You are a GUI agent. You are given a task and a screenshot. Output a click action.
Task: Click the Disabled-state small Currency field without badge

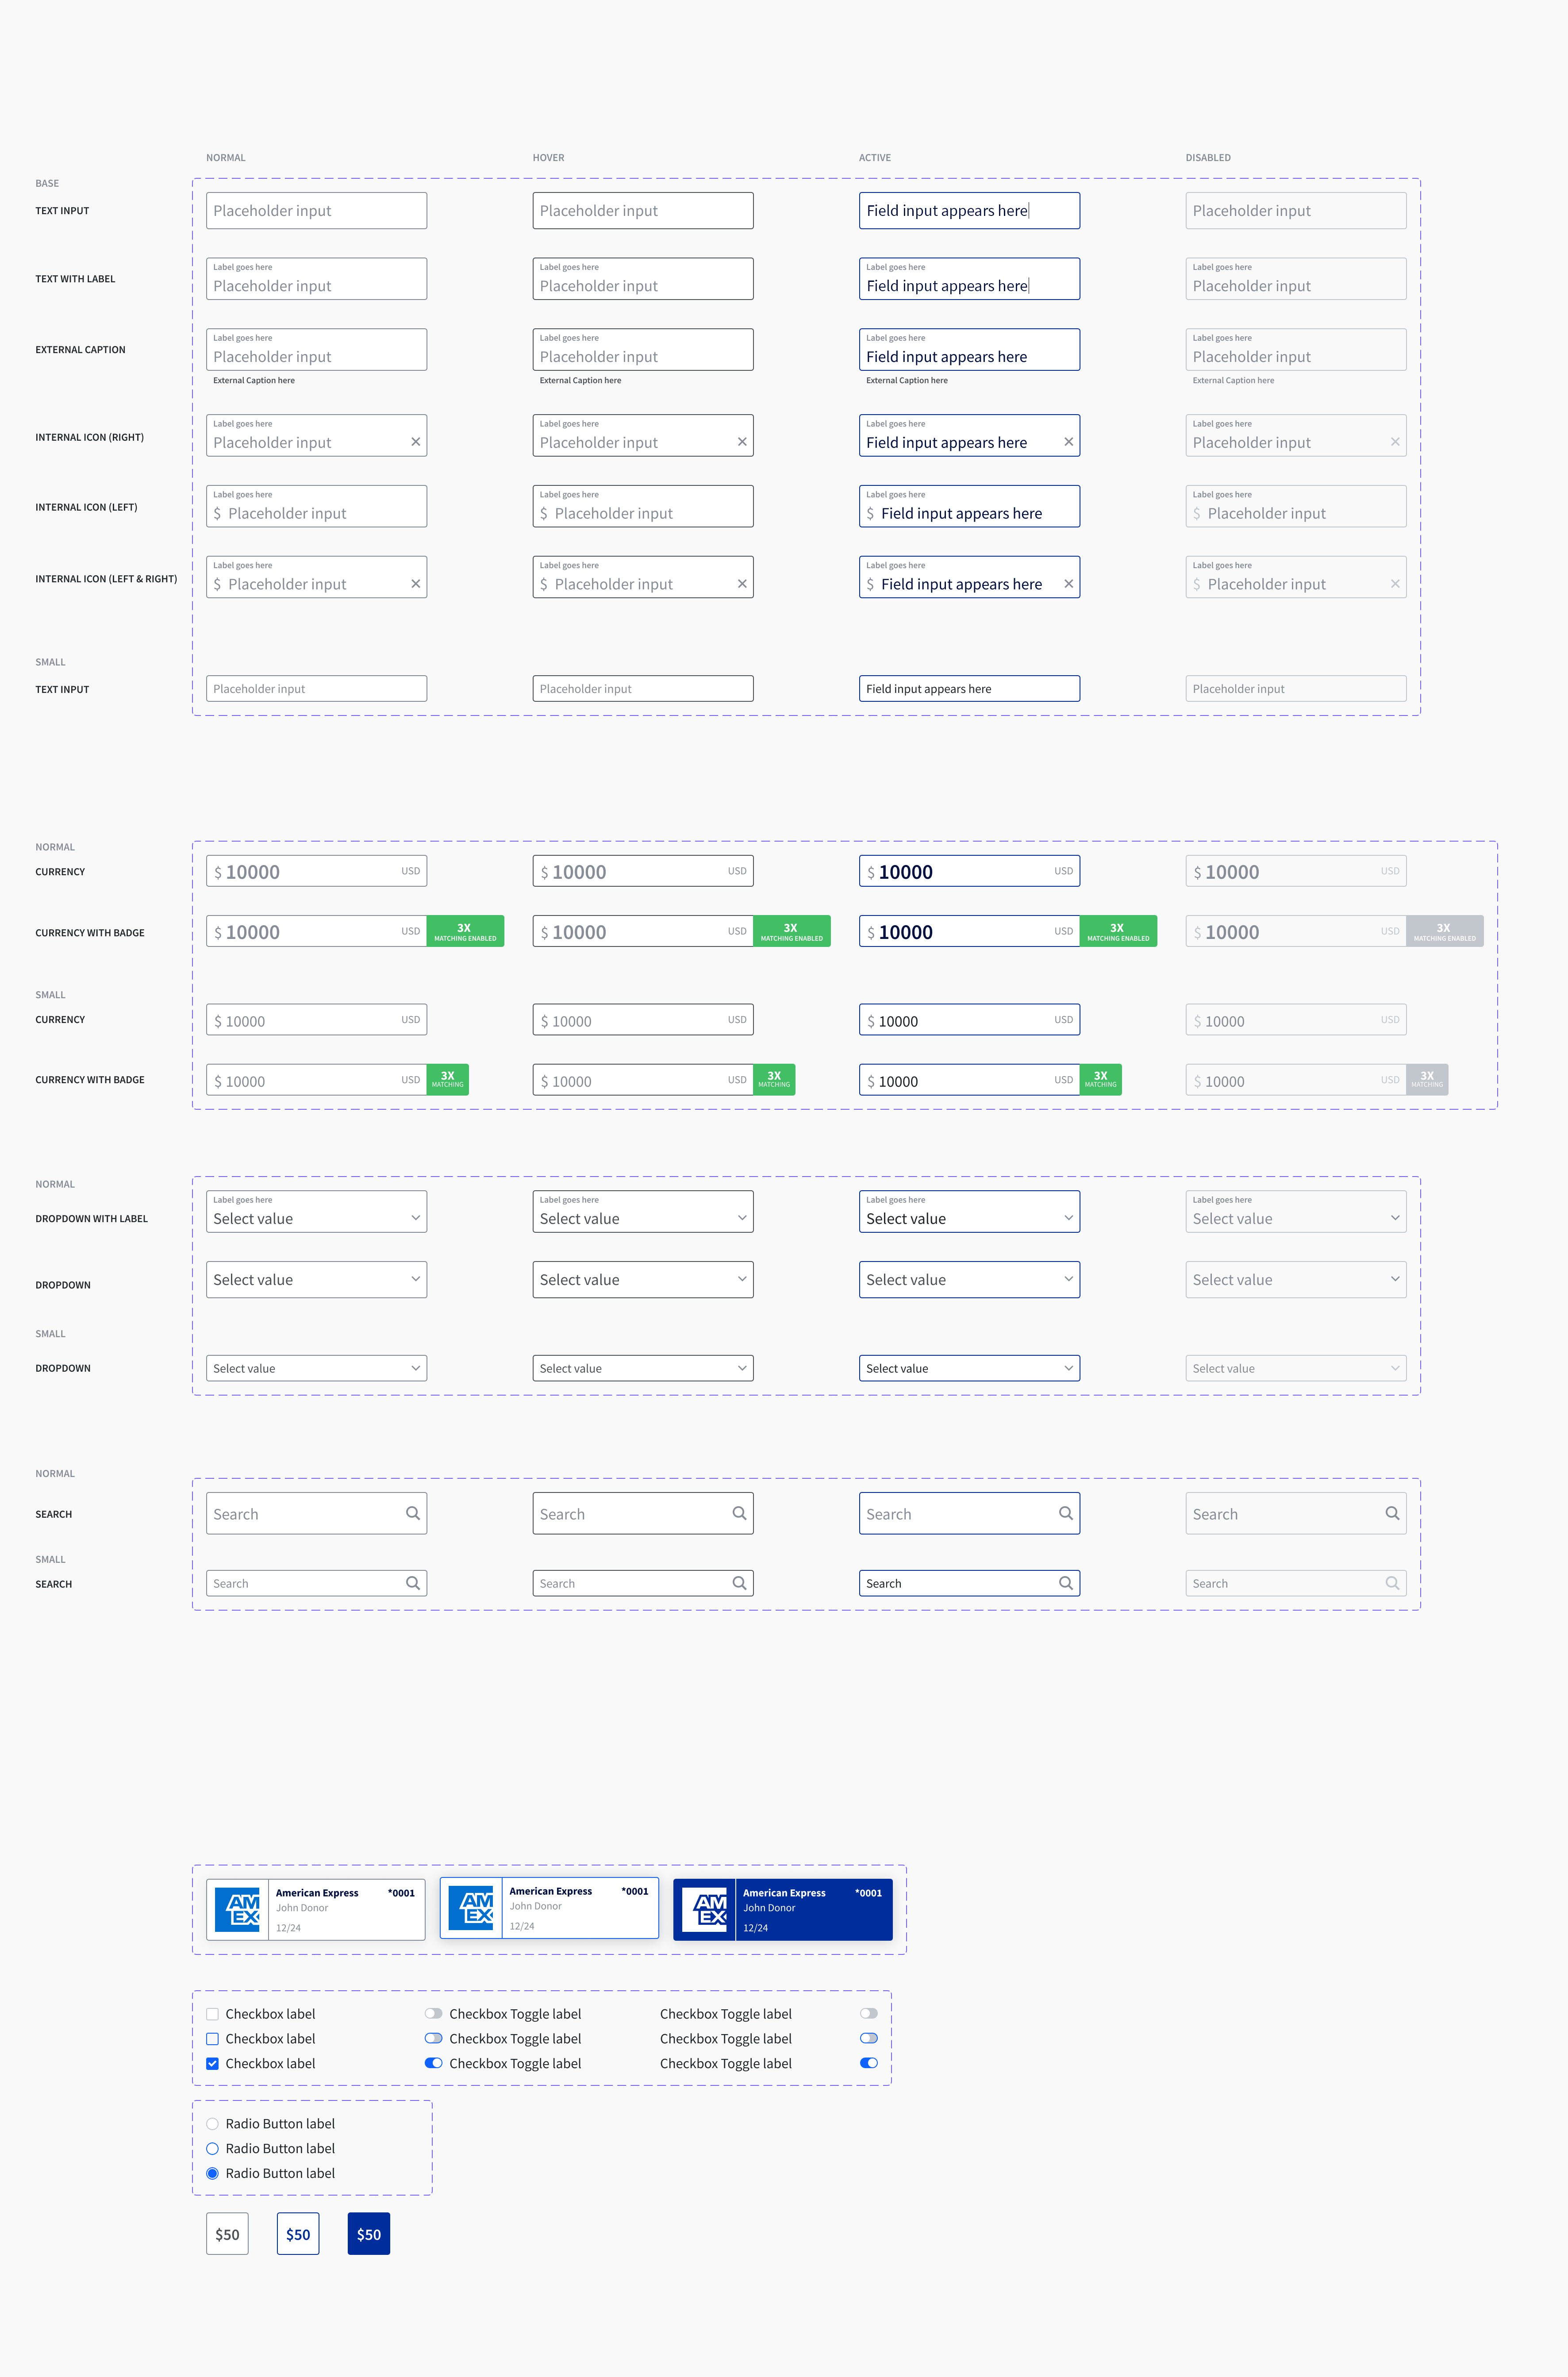pyautogui.click(x=1296, y=1020)
